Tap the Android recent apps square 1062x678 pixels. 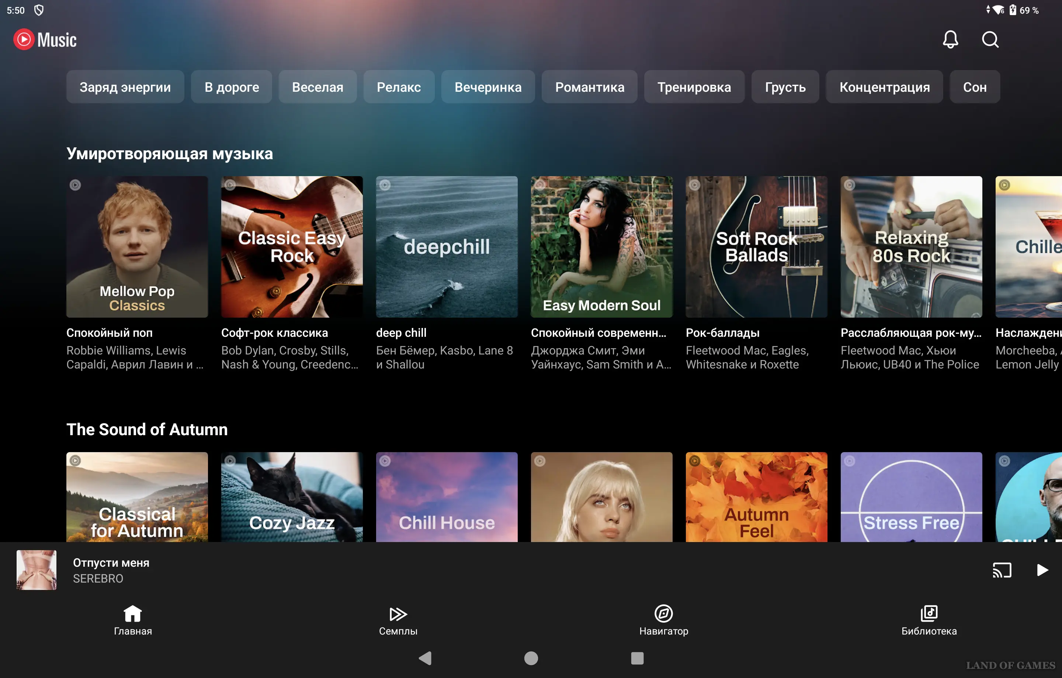pyautogui.click(x=637, y=658)
